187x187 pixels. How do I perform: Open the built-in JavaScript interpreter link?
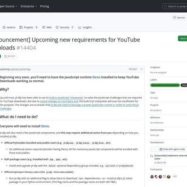click(67, 98)
